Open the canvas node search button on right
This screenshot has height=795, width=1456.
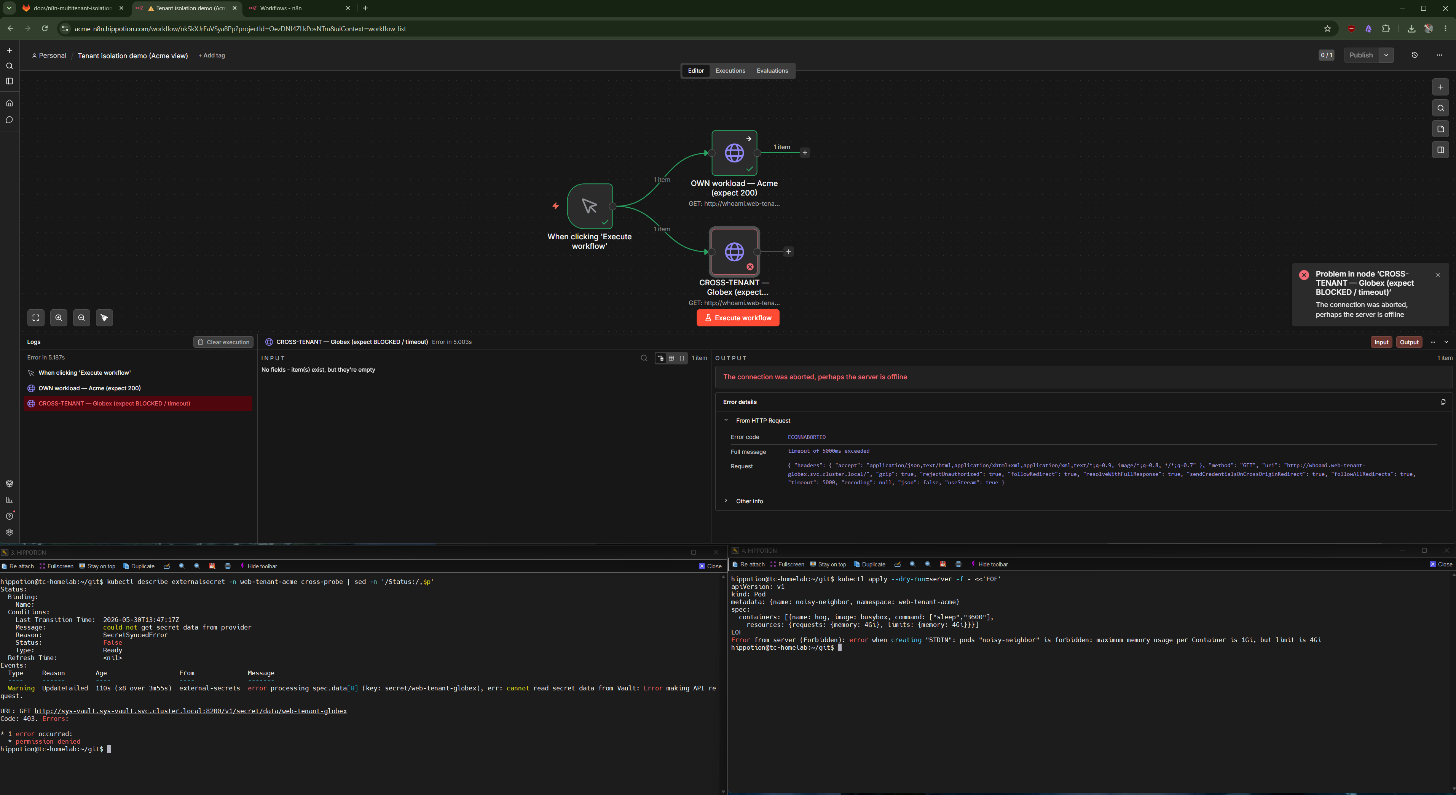click(1441, 108)
